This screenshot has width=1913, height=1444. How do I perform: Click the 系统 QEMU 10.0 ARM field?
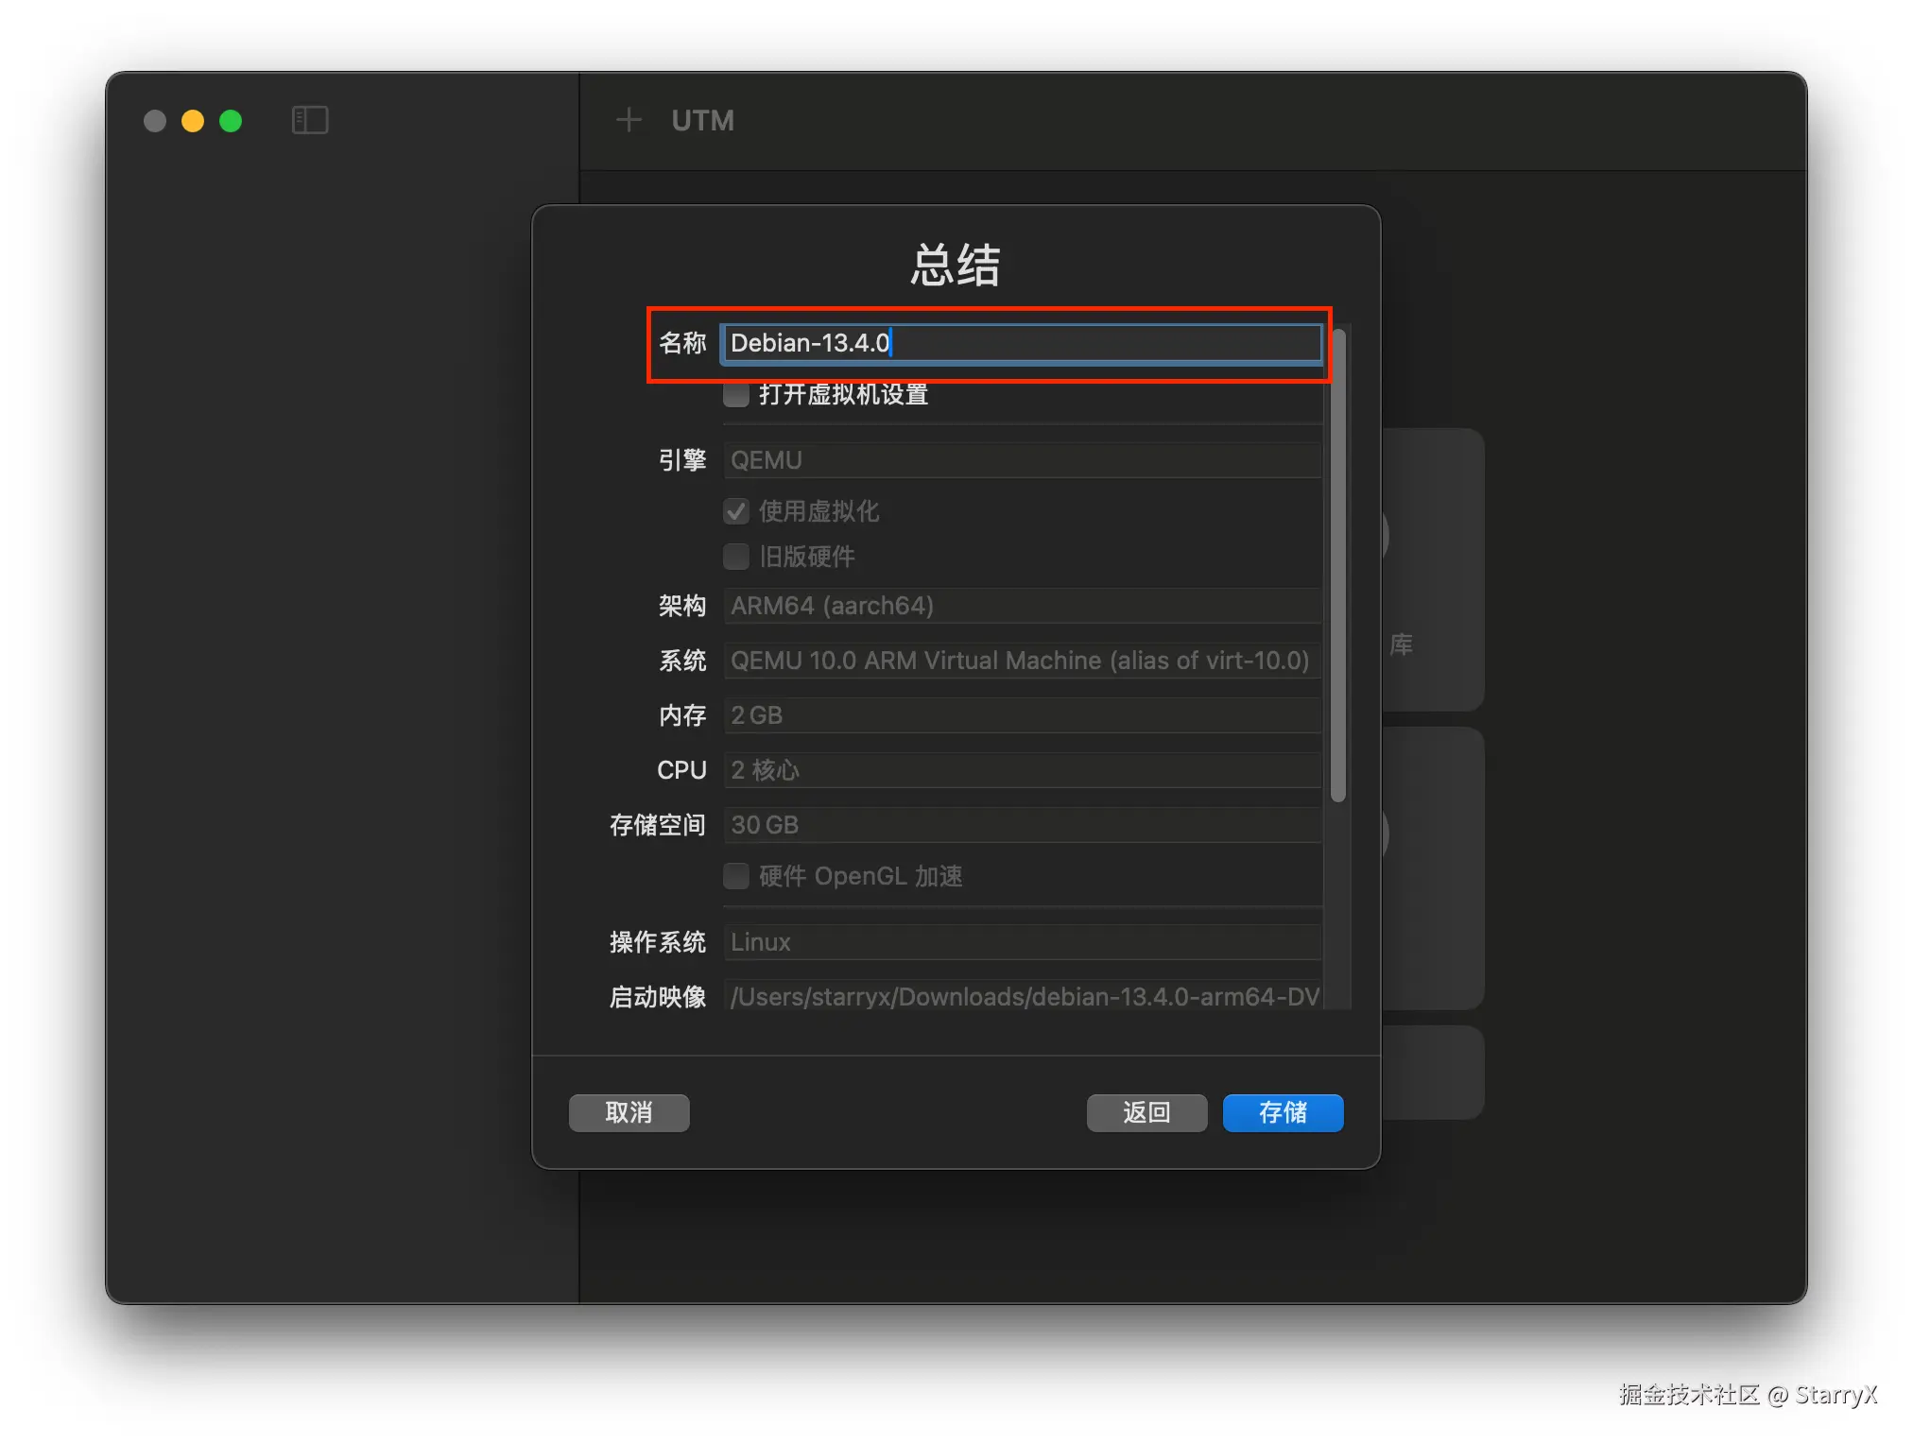point(1021,661)
